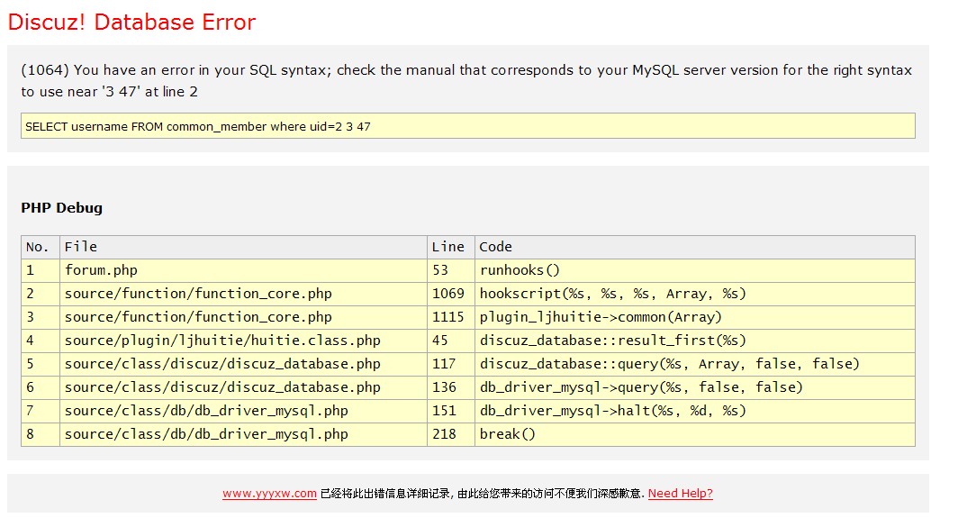Click db_driver_mysql->halt code cell
The height and width of the screenshot is (518, 958).
[695, 411]
